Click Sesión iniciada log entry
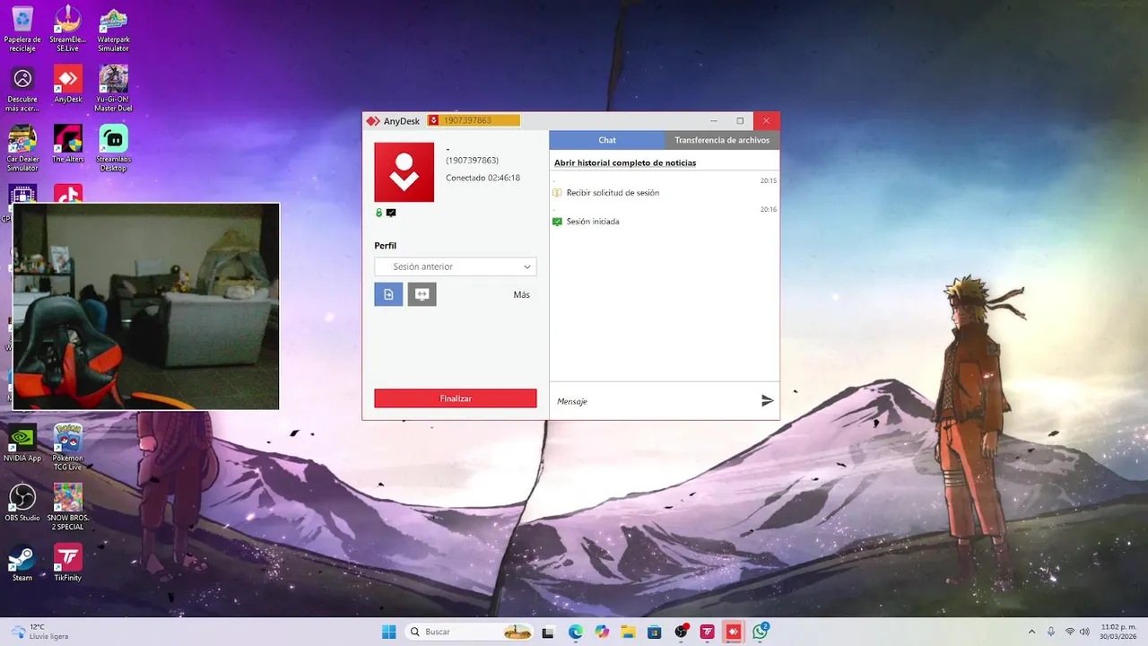The width and height of the screenshot is (1148, 646). pos(593,222)
